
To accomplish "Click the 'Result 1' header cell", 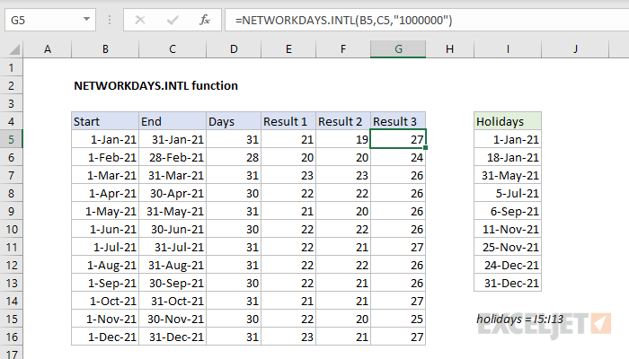I will [x=288, y=121].
